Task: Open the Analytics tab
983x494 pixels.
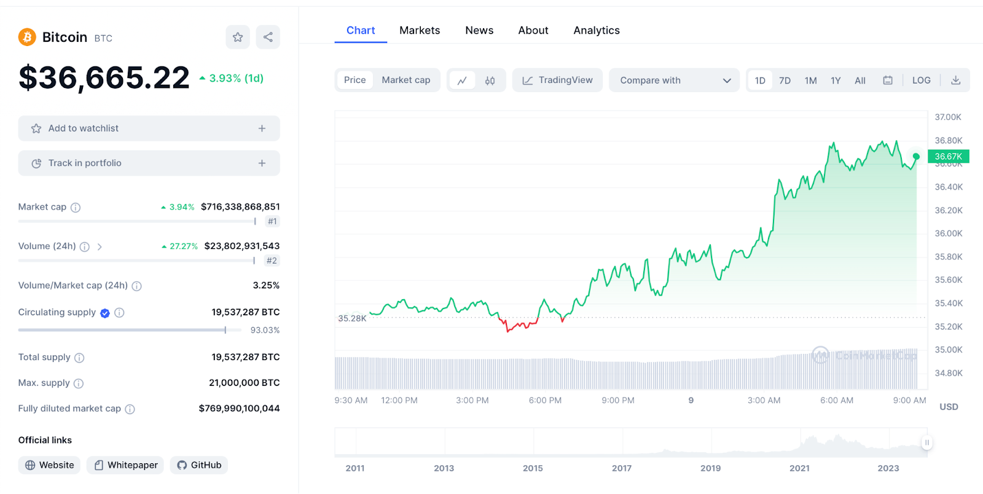Action: pos(597,31)
